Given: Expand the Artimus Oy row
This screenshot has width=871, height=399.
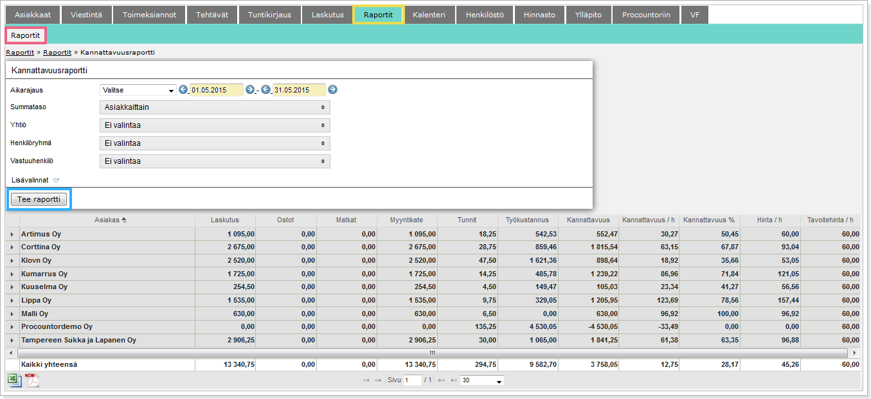Looking at the screenshot, I should click(12, 234).
